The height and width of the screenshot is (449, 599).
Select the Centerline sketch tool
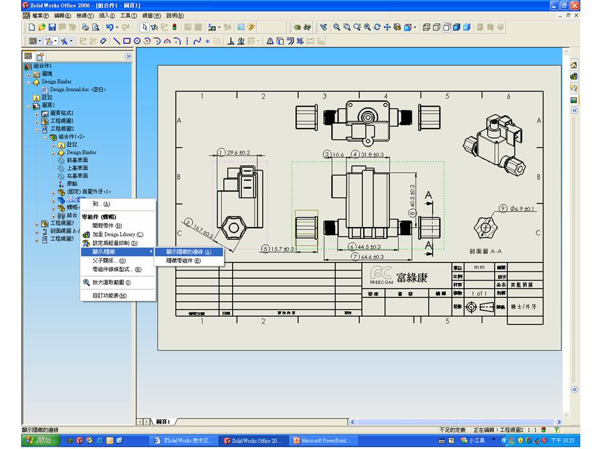187,41
